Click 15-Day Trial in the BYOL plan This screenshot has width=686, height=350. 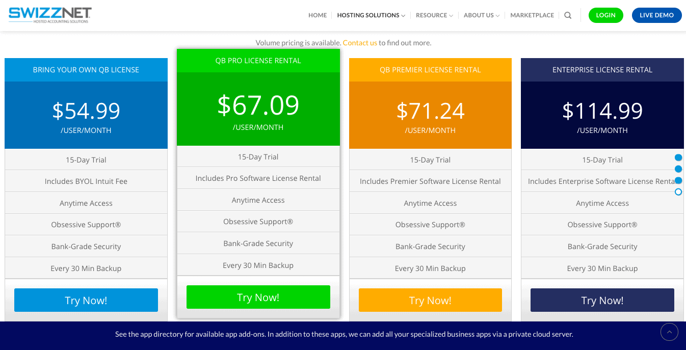click(x=86, y=159)
